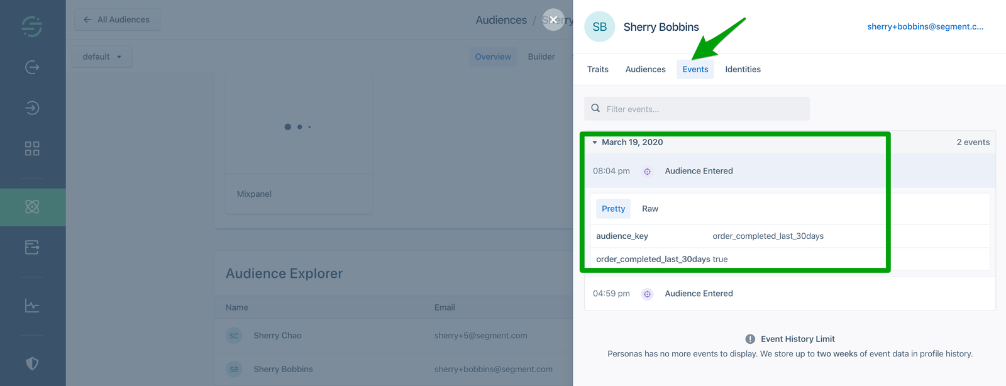The image size is (1006, 386).
Task: Select the Personas atom icon in sidebar
Action: 32,207
